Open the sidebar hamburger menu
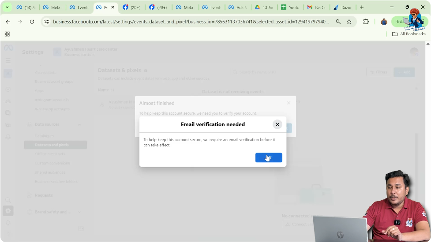 [8, 60]
